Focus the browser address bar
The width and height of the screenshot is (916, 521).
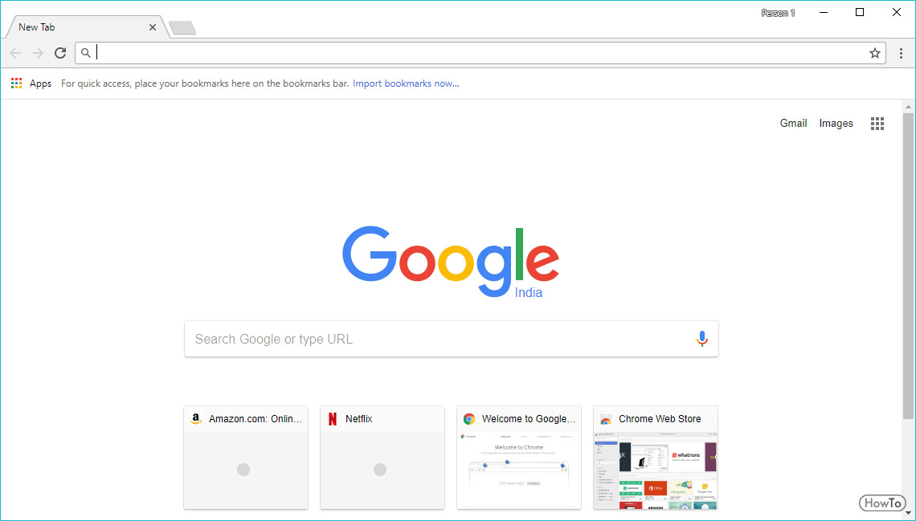[480, 53]
